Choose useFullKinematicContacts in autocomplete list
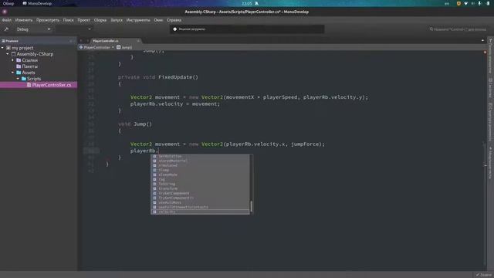This screenshot has width=494, height=278. [200, 207]
